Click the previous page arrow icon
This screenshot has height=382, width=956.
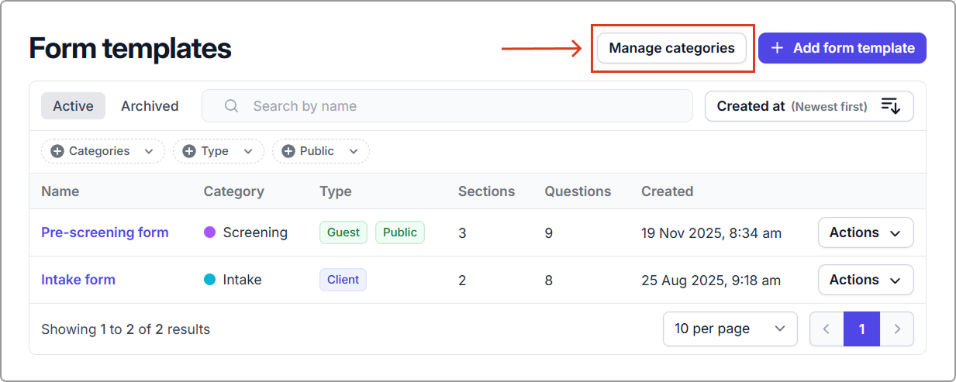(827, 329)
